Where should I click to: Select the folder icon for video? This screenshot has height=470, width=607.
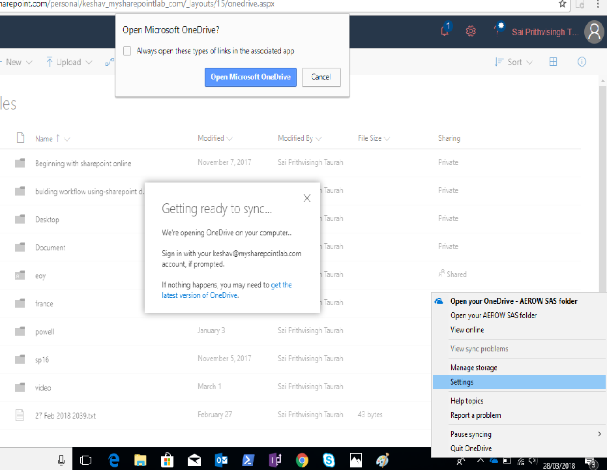click(x=20, y=387)
